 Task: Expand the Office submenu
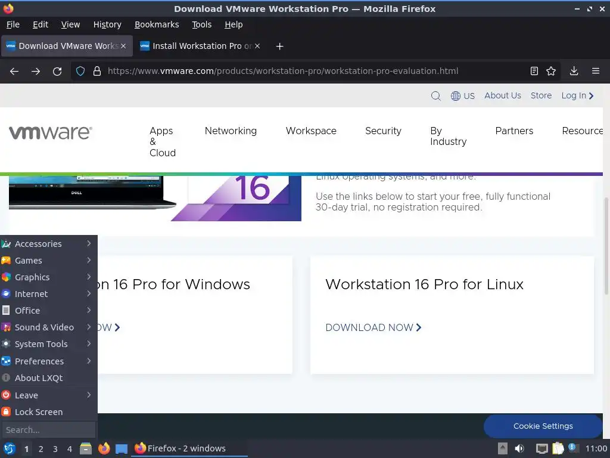49,311
